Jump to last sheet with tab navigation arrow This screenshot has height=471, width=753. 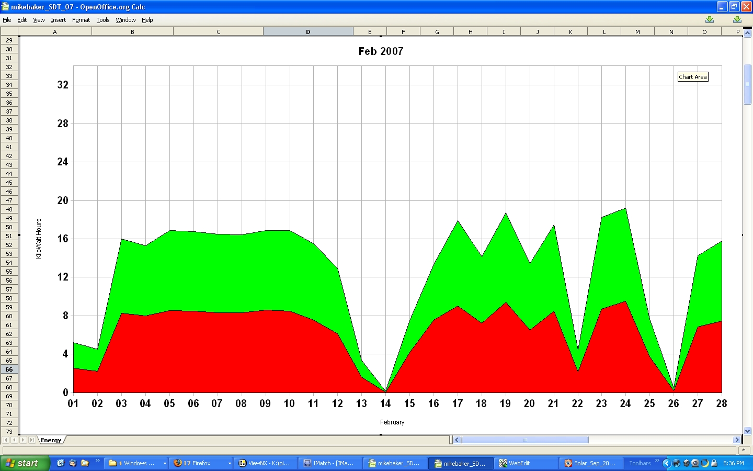[32, 440]
